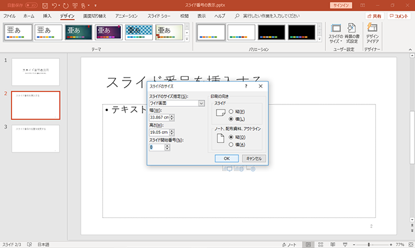This screenshot has height=248, width=415.
Task: Close the Slide Size dialog
Action: (260, 86)
